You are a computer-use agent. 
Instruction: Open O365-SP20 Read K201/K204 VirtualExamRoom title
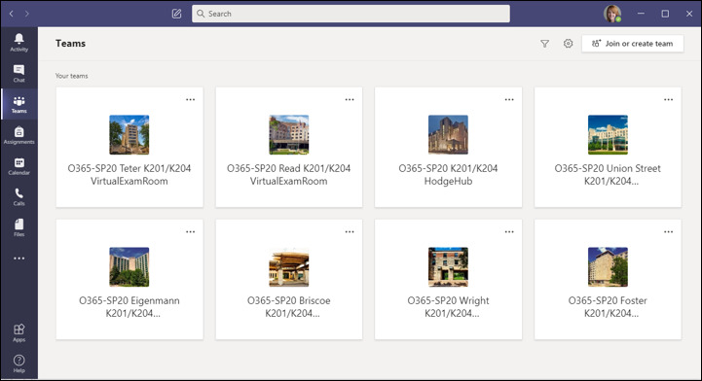click(x=289, y=175)
